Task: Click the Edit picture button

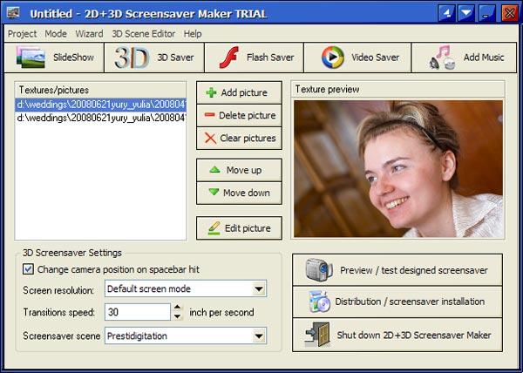Action: tap(239, 228)
